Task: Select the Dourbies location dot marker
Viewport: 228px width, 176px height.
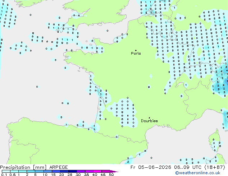Action: (149, 118)
